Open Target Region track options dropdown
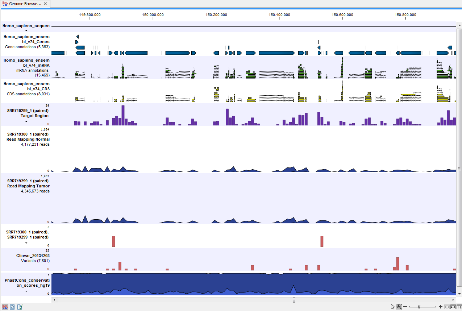The image size is (462, 311). 26,121
